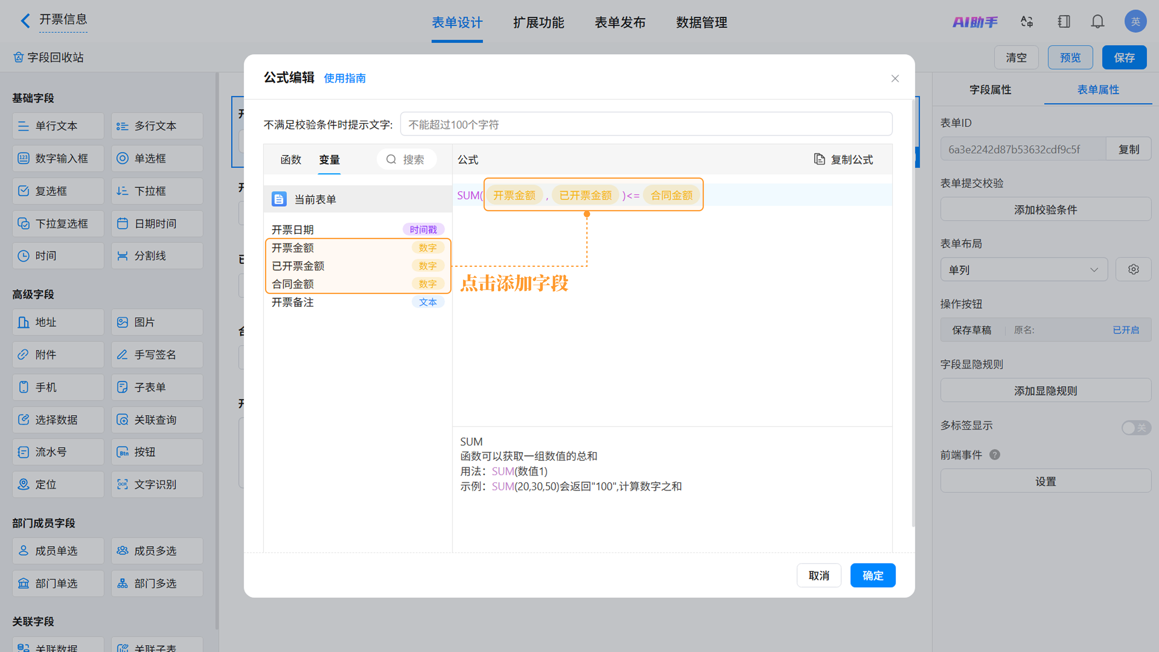Open notifications bell

click(x=1098, y=22)
